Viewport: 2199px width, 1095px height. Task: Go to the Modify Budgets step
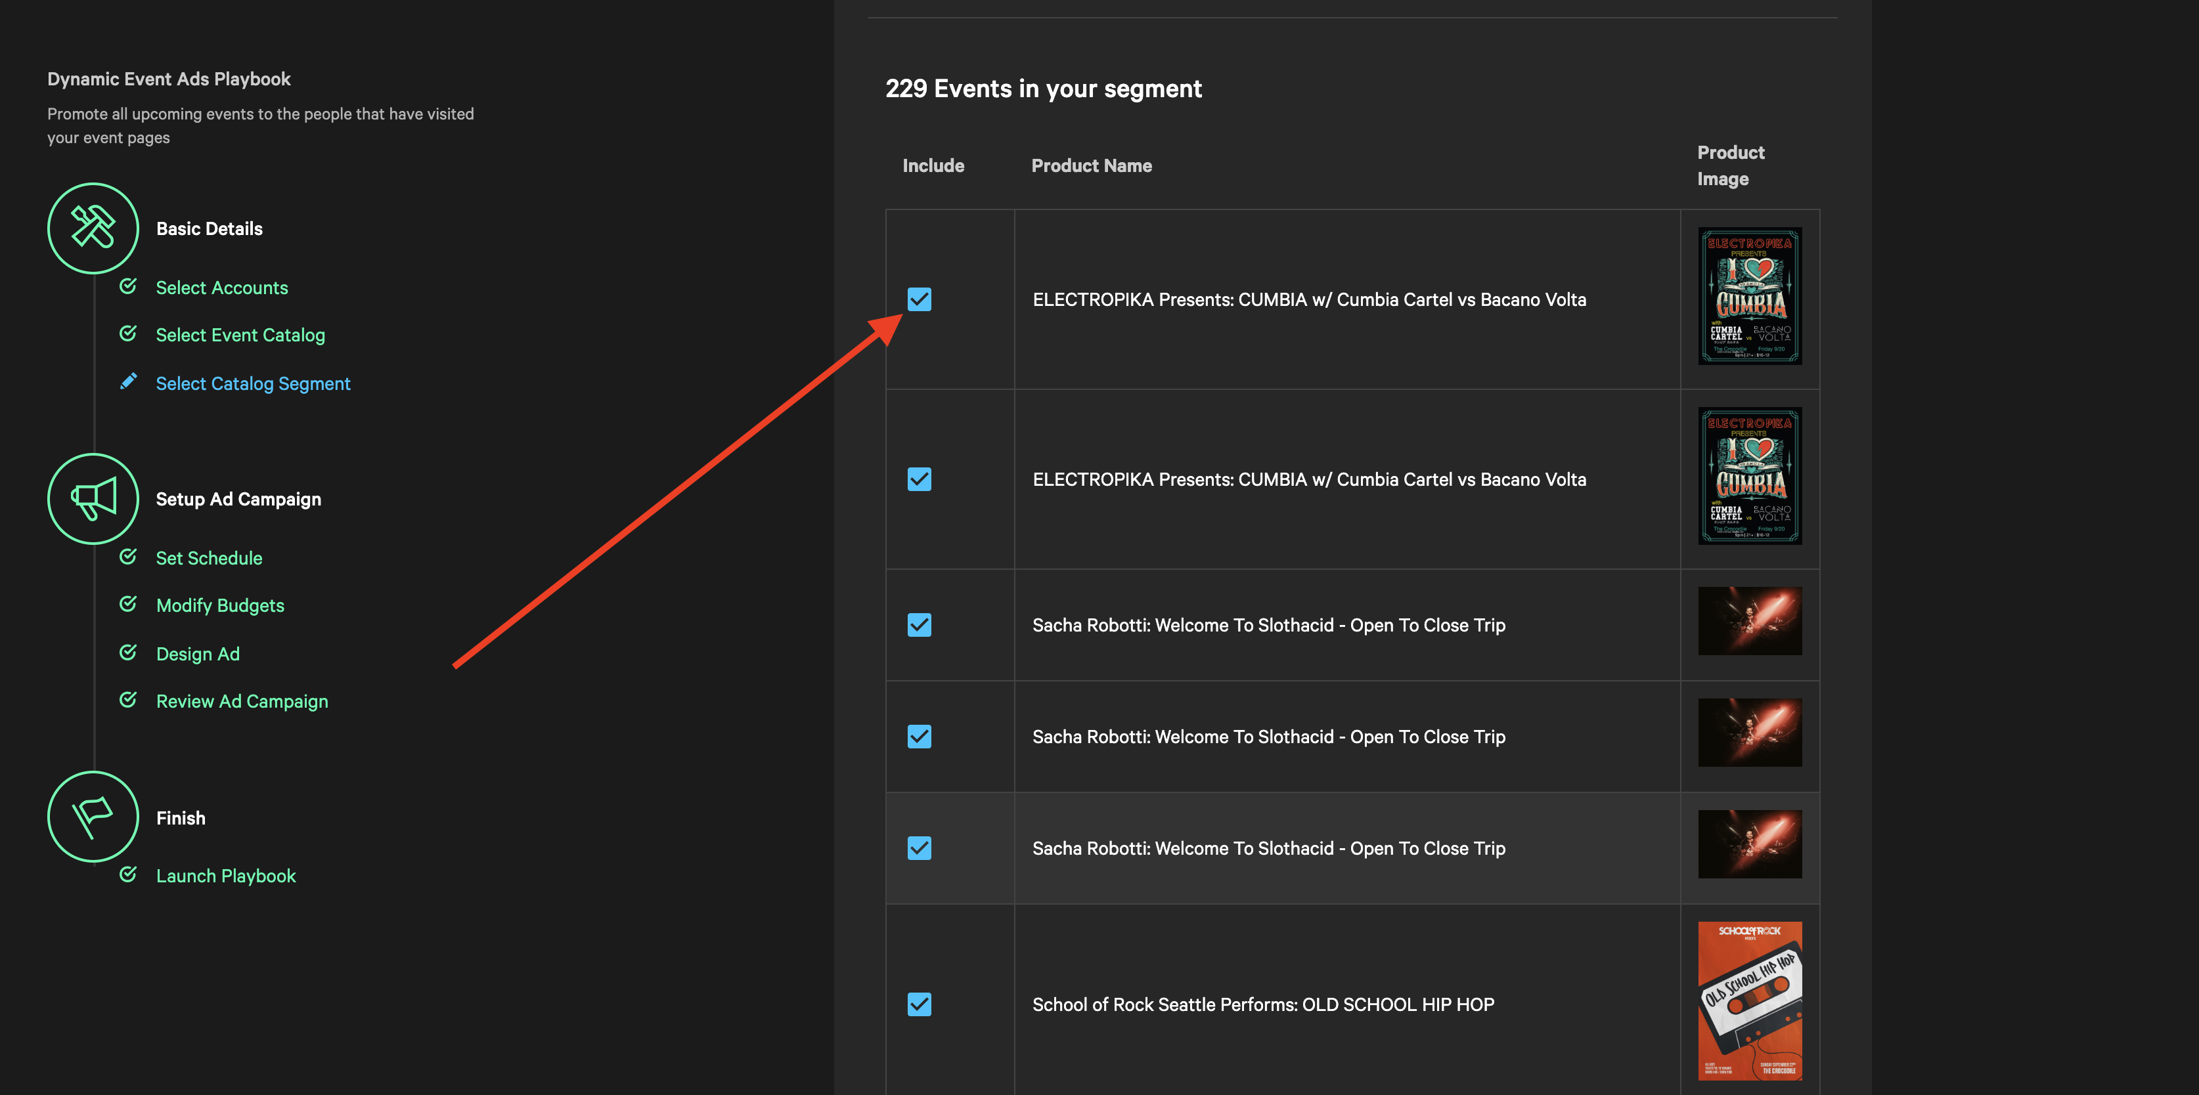click(x=220, y=606)
